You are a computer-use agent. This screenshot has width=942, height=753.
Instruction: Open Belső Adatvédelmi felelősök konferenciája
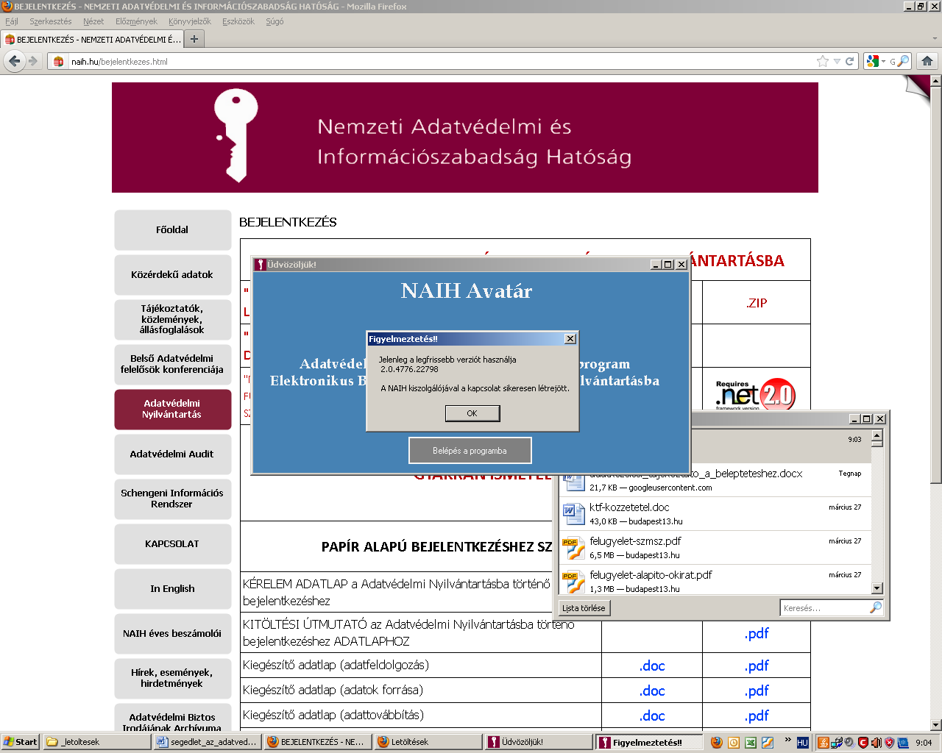pos(172,364)
